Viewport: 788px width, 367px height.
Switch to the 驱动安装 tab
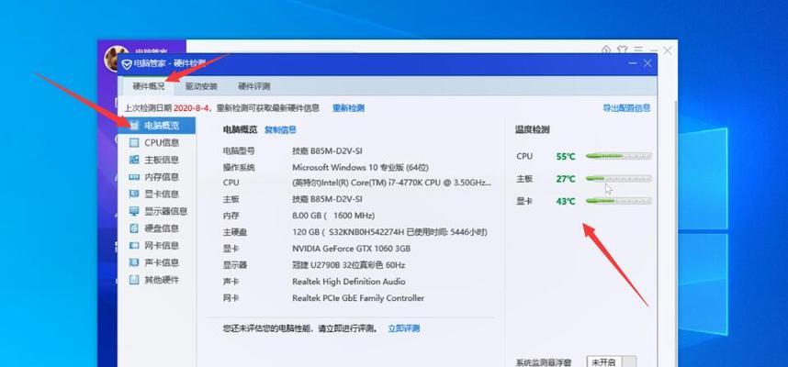[201, 86]
